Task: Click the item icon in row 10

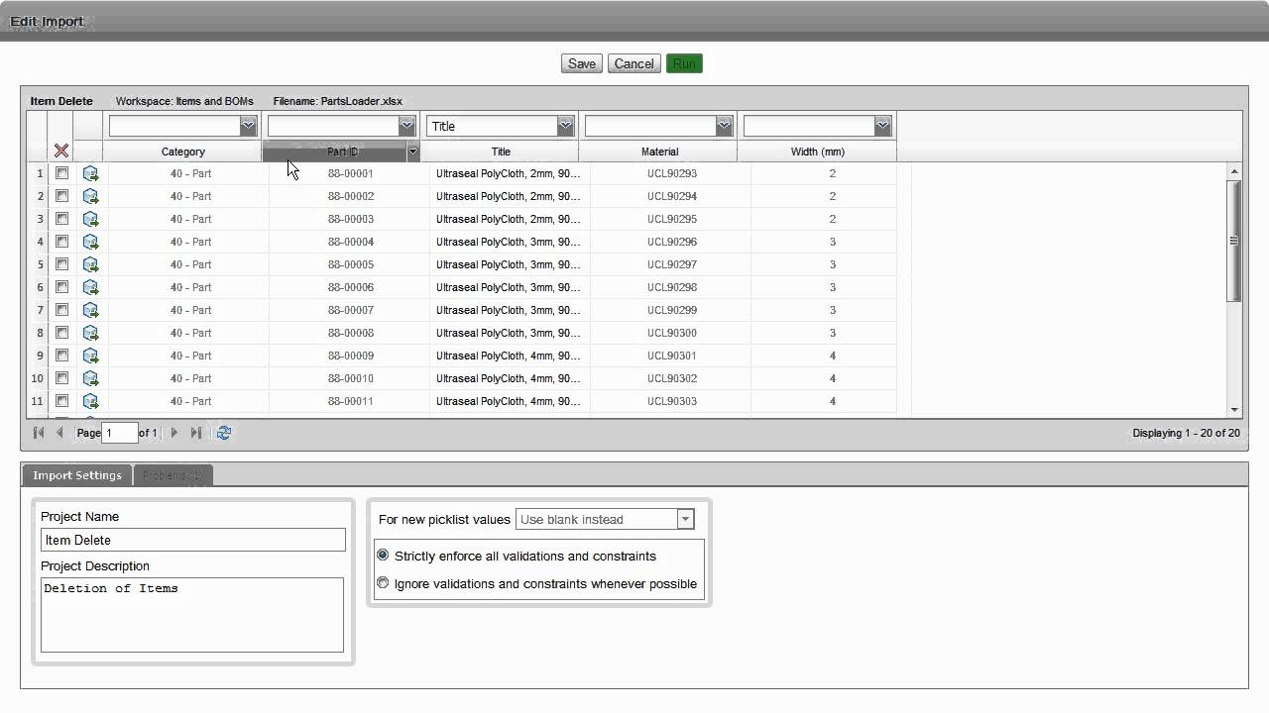Action: click(90, 378)
